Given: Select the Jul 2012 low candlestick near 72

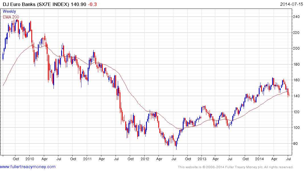Looking at the screenshot, I should pos(176,145).
